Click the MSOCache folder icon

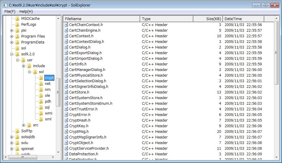(x=17, y=19)
